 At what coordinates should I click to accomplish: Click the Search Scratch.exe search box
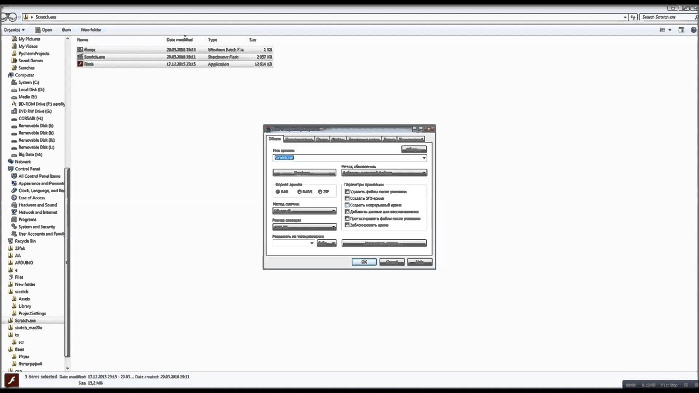pyautogui.click(x=668, y=17)
